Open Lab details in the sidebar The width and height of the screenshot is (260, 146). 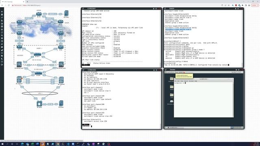point(2,41)
